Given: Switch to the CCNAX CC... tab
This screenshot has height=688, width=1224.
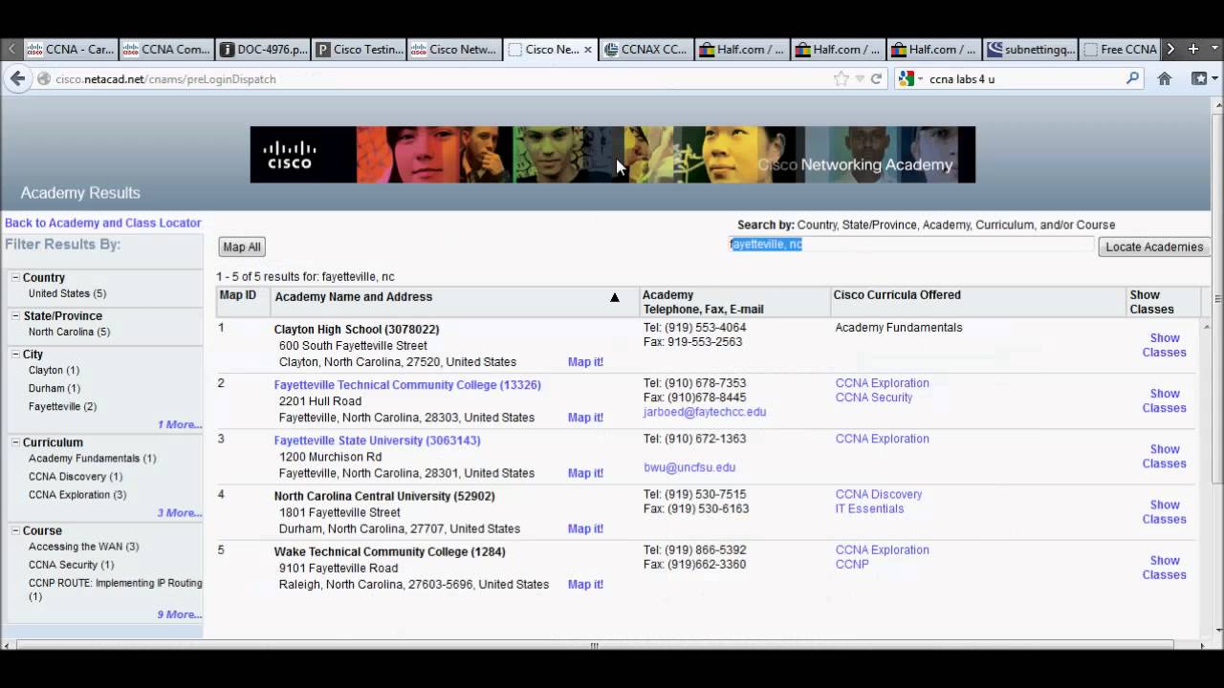Looking at the screenshot, I should pos(646,50).
